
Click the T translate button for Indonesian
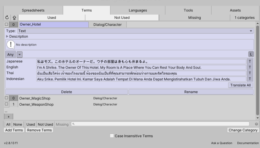click(x=250, y=79)
